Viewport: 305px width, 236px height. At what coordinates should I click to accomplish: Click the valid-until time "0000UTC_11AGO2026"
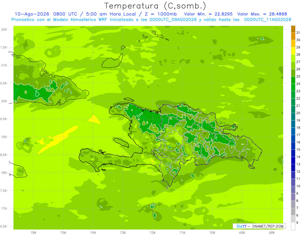point(268,20)
